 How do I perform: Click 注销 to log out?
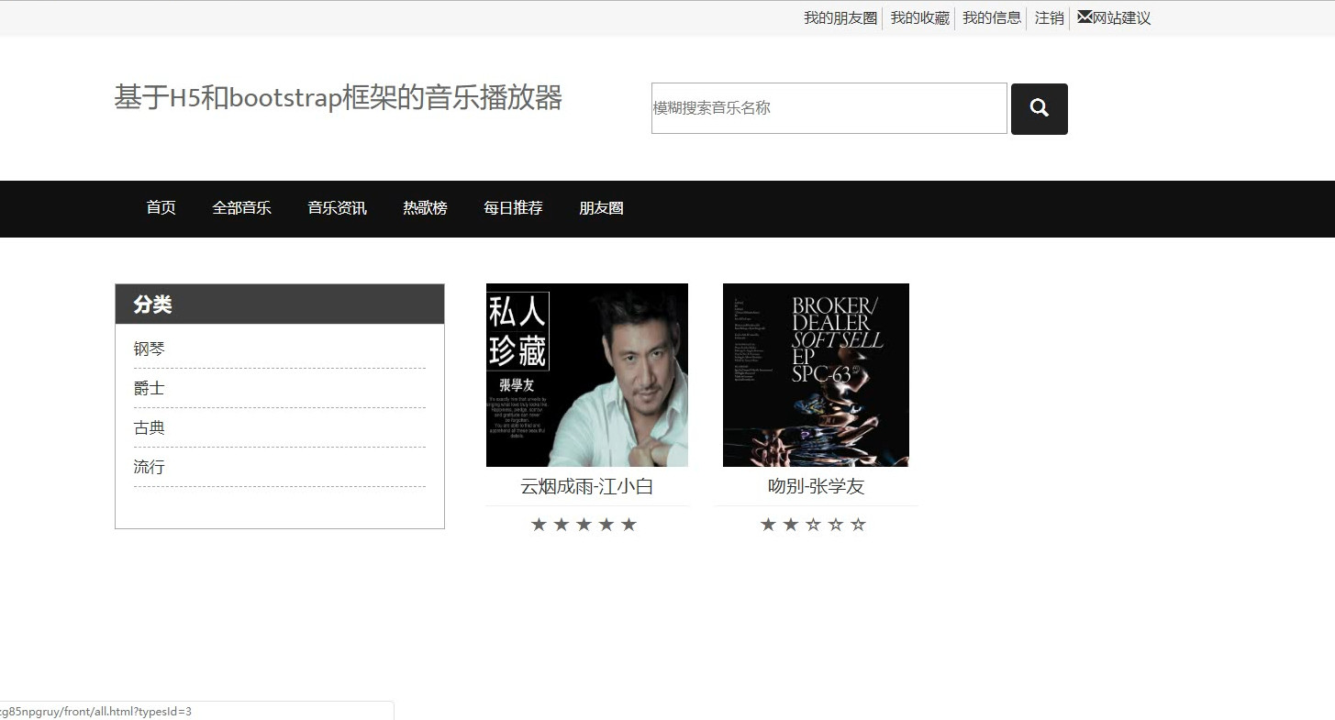point(1049,17)
